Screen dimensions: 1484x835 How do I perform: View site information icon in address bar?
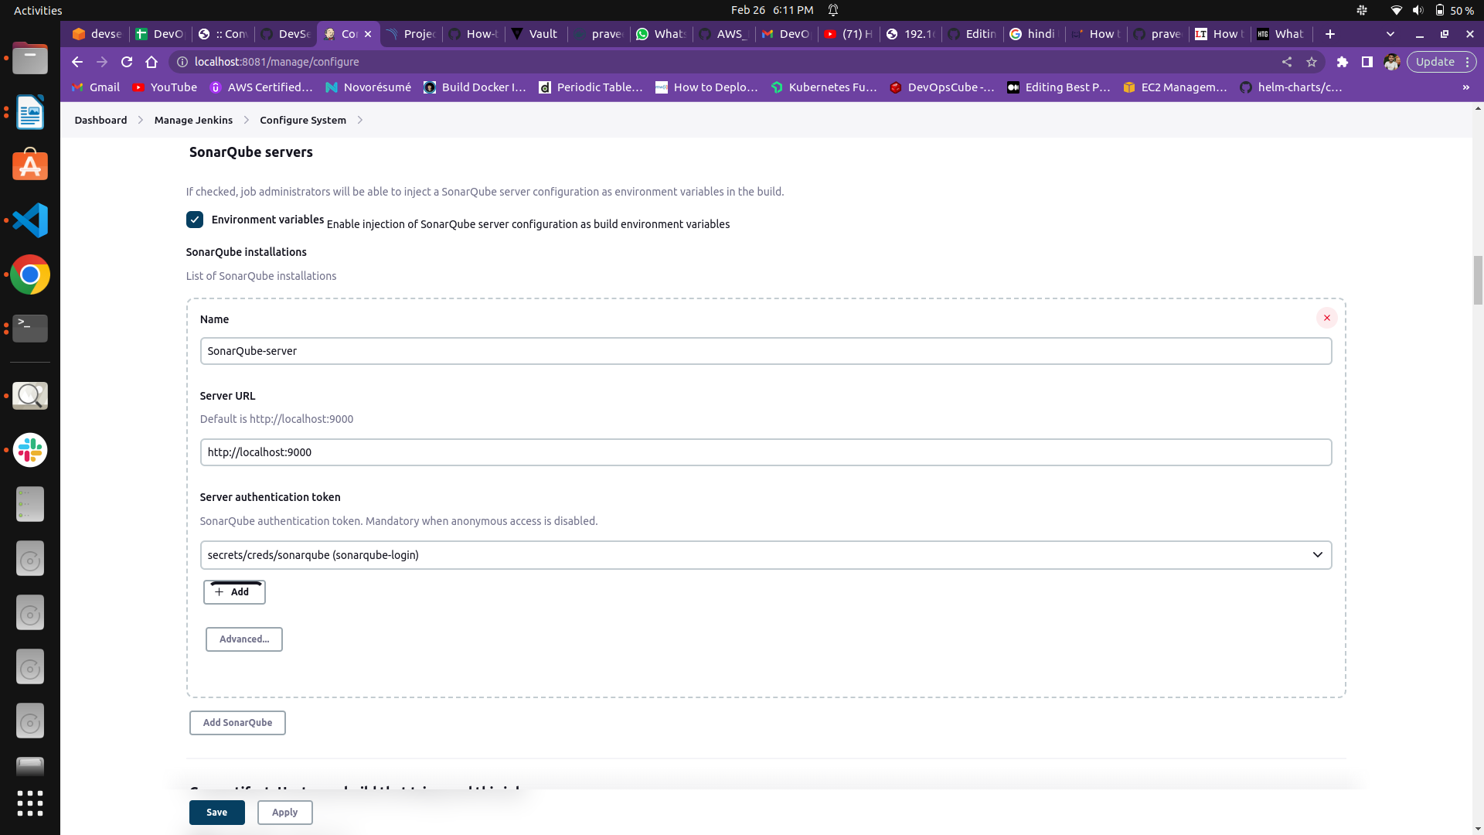coord(182,62)
